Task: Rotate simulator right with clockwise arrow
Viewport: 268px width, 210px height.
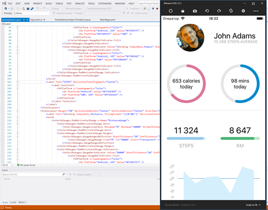Action: 219,11
